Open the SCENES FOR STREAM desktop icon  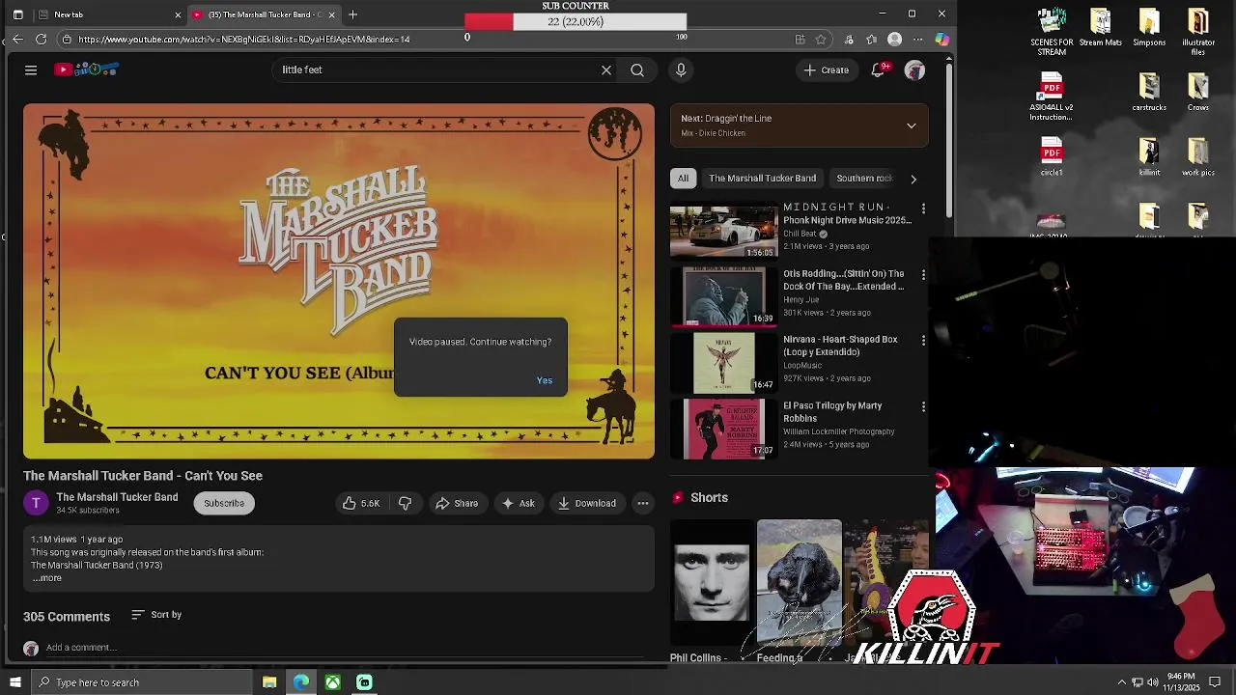click(1052, 32)
